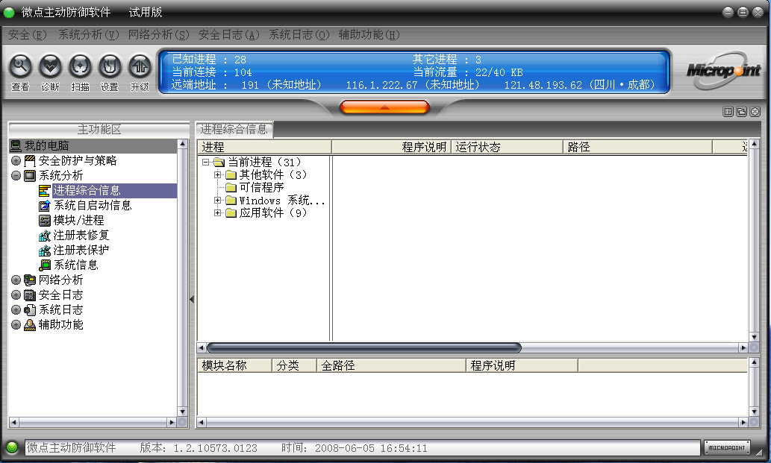Expand the 网络分析 node
The image size is (771, 463).
click(16, 280)
